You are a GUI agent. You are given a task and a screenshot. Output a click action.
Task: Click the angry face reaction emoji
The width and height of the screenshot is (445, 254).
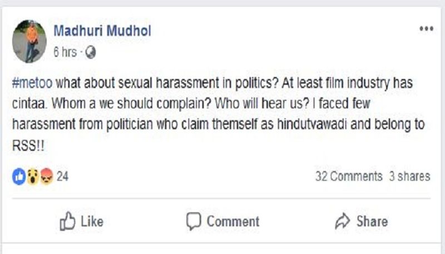(x=46, y=177)
